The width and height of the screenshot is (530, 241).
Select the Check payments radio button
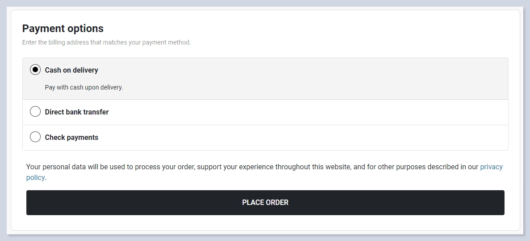[x=35, y=137]
